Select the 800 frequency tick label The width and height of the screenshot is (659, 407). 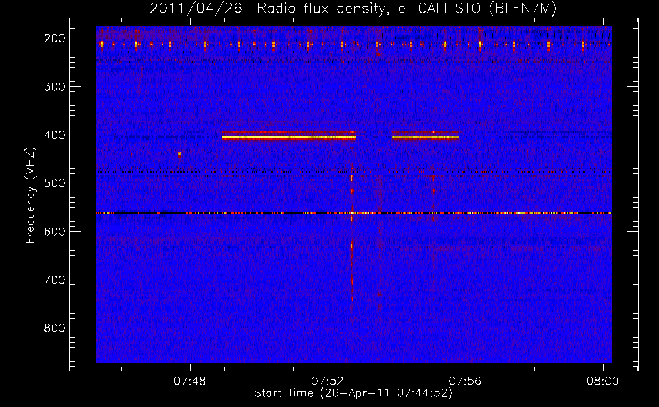[54, 328]
